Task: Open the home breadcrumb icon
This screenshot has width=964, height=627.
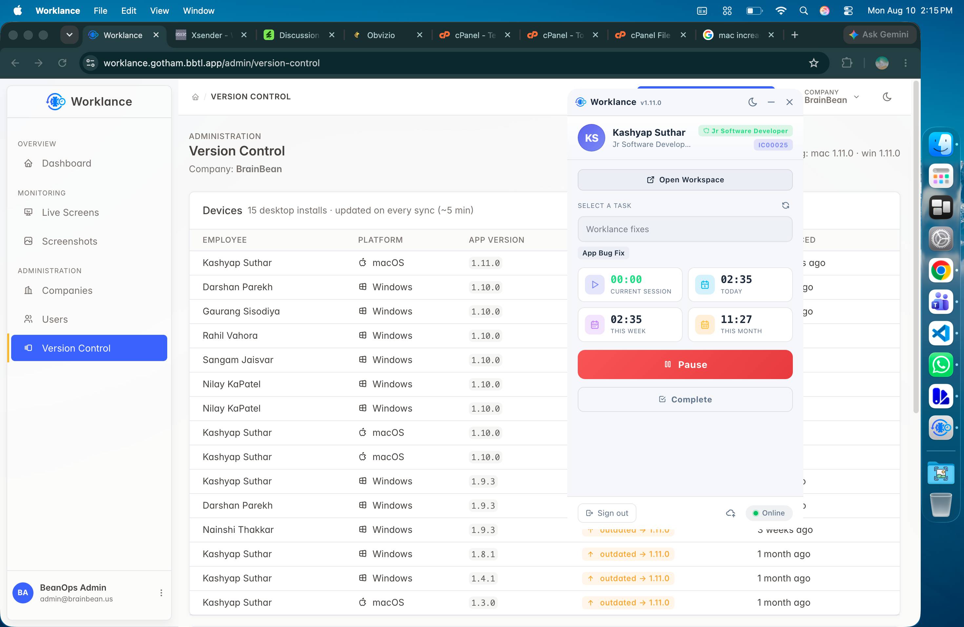Action: click(195, 97)
